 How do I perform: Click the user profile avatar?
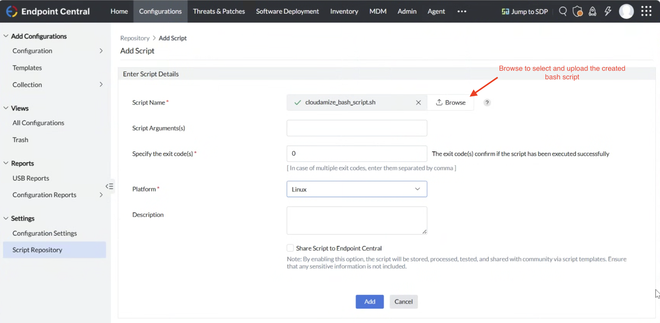(626, 11)
